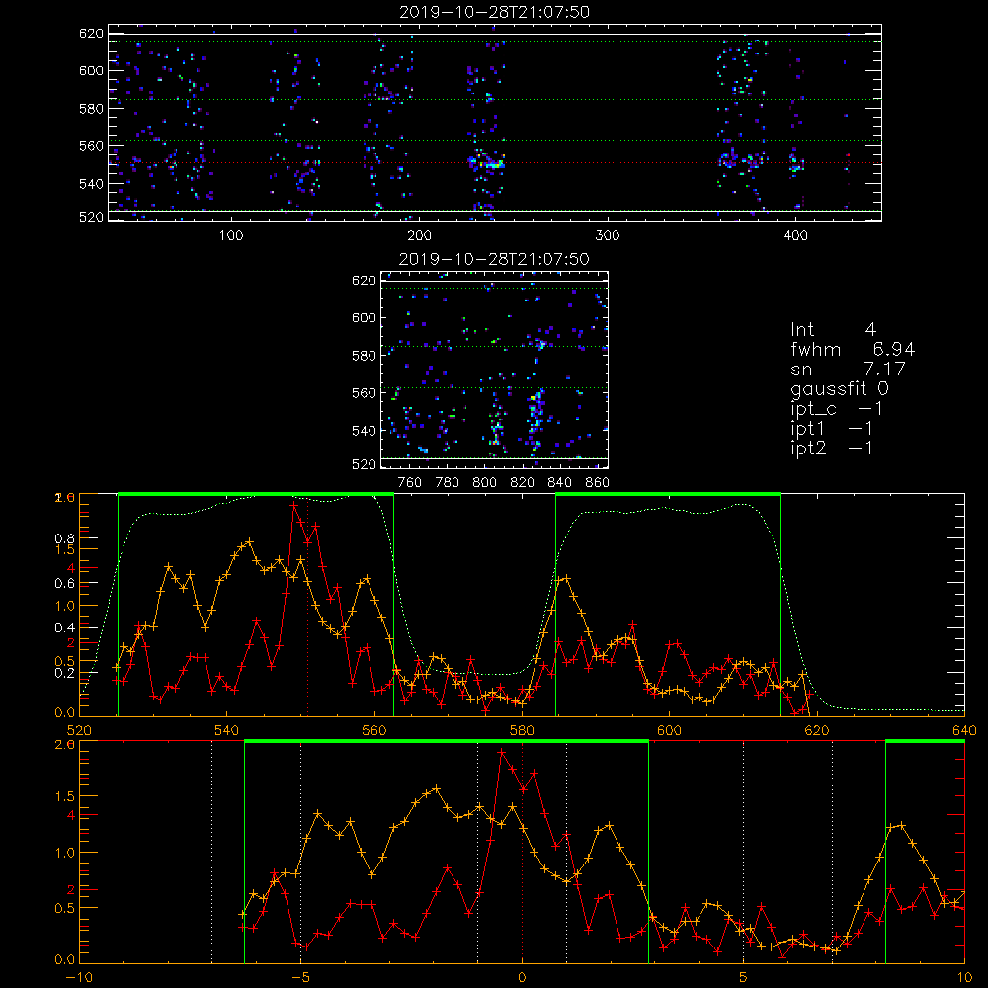Select the 'fwhm 6.94' readout line
Image resolution: width=988 pixels, height=988 pixels.
tap(853, 349)
